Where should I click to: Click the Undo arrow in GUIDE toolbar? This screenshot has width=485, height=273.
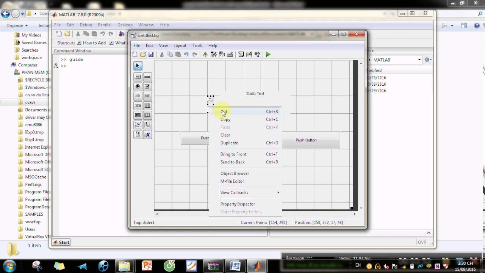[x=186, y=55]
